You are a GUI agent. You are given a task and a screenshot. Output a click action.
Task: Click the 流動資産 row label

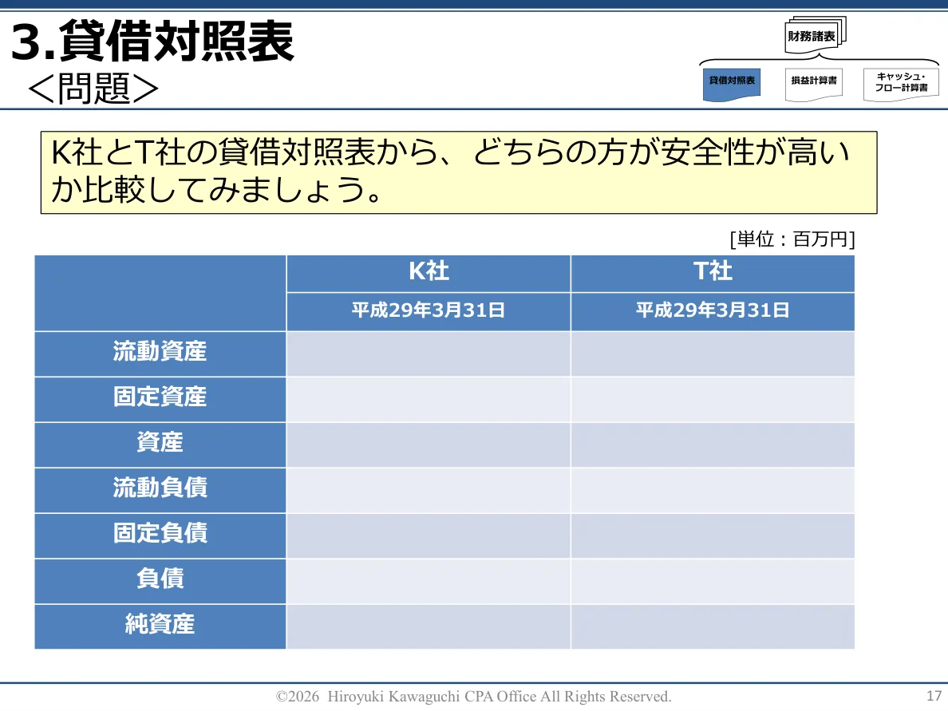[160, 354]
